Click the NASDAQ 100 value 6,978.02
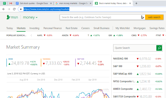This screenshot has height=98, width=166. coord(145,59)
